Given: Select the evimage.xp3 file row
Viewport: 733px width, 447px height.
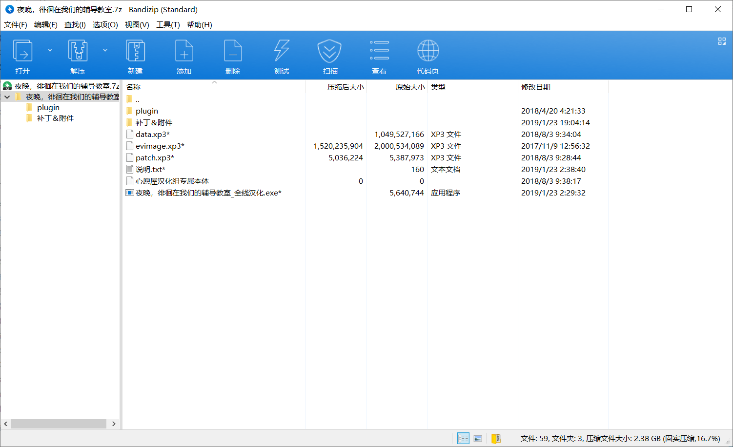Looking at the screenshot, I should pyautogui.click(x=160, y=146).
